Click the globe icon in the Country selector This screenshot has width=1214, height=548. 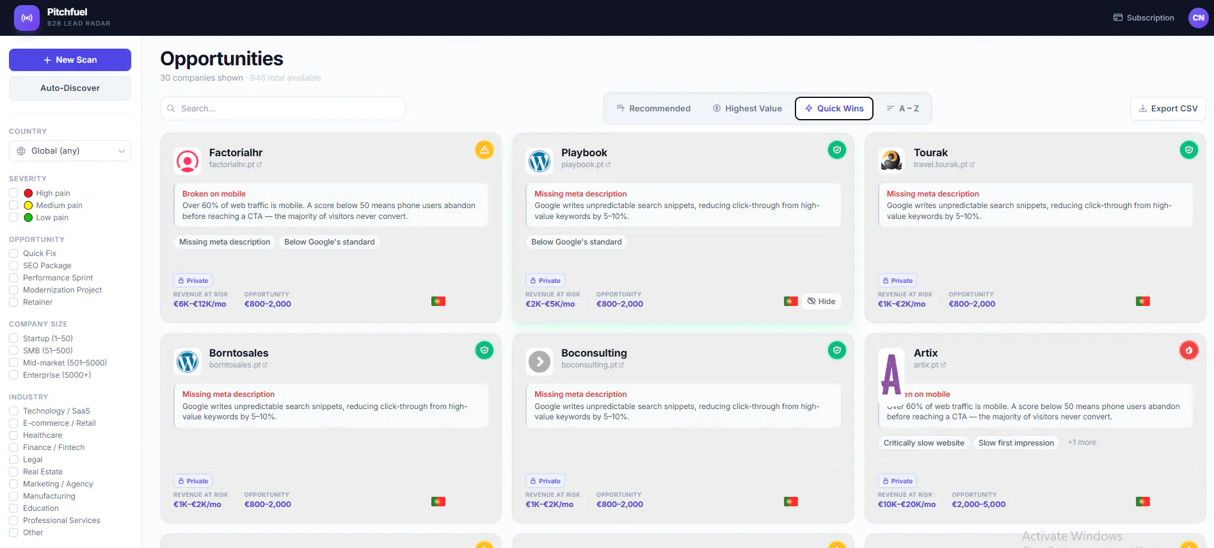coord(21,151)
